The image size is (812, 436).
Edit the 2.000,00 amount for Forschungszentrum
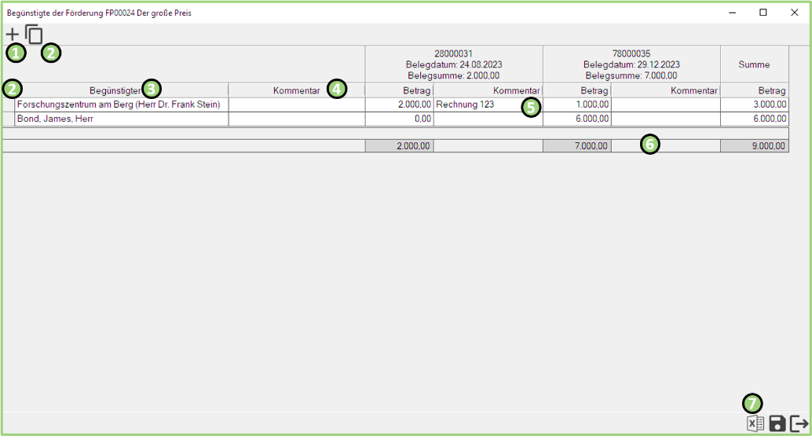pyautogui.click(x=399, y=104)
